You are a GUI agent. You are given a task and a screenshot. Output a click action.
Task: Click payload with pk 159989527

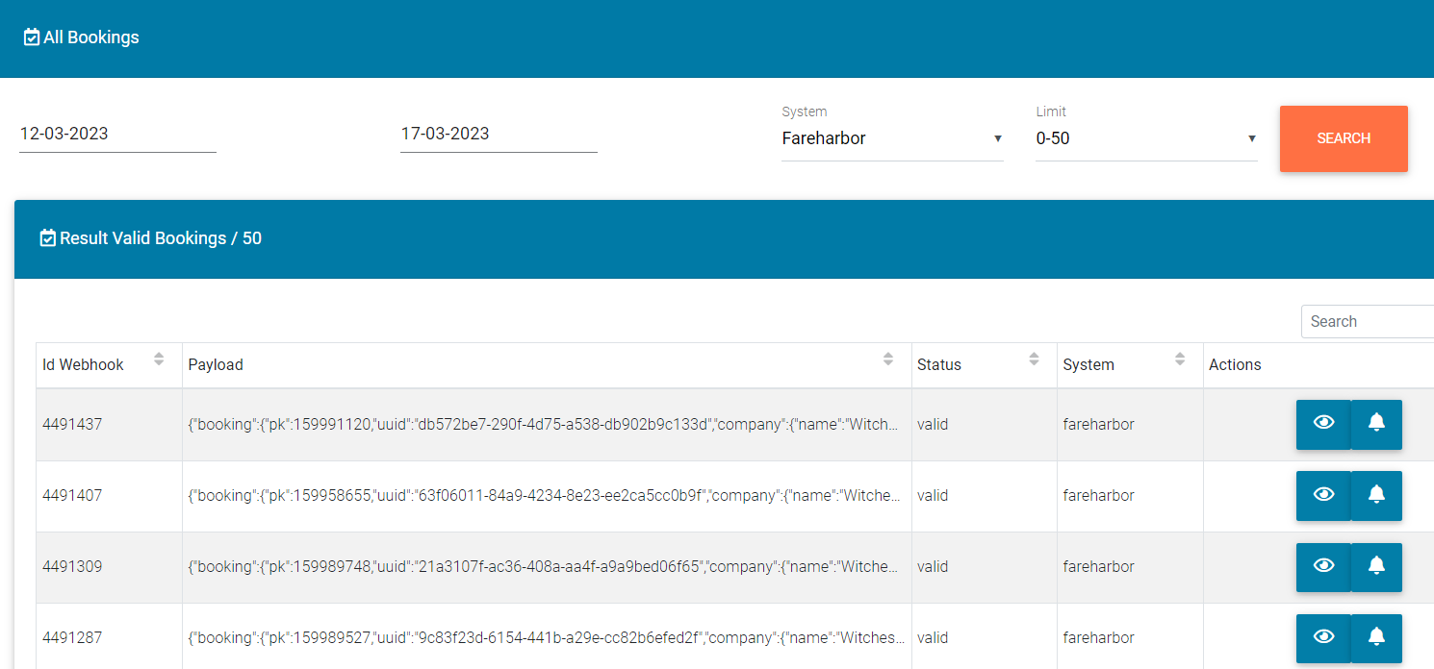click(x=547, y=638)
